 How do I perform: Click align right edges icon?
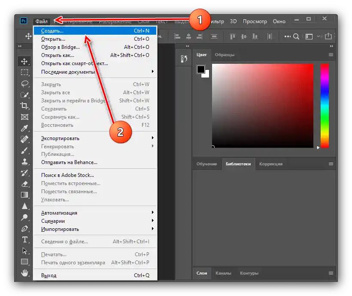point(199,36)
